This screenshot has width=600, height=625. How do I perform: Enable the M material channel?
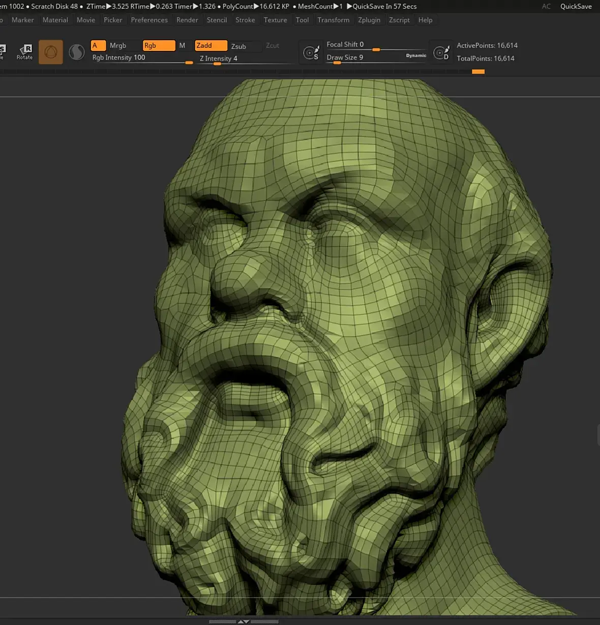point(183,46)
